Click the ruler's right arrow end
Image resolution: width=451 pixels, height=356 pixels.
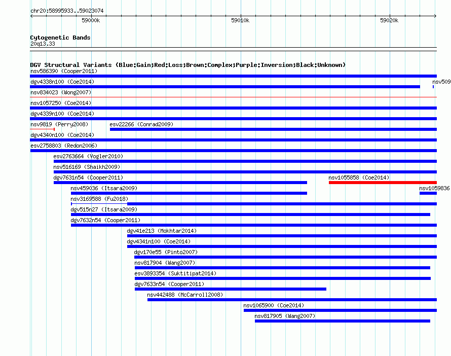coord(435,16)
